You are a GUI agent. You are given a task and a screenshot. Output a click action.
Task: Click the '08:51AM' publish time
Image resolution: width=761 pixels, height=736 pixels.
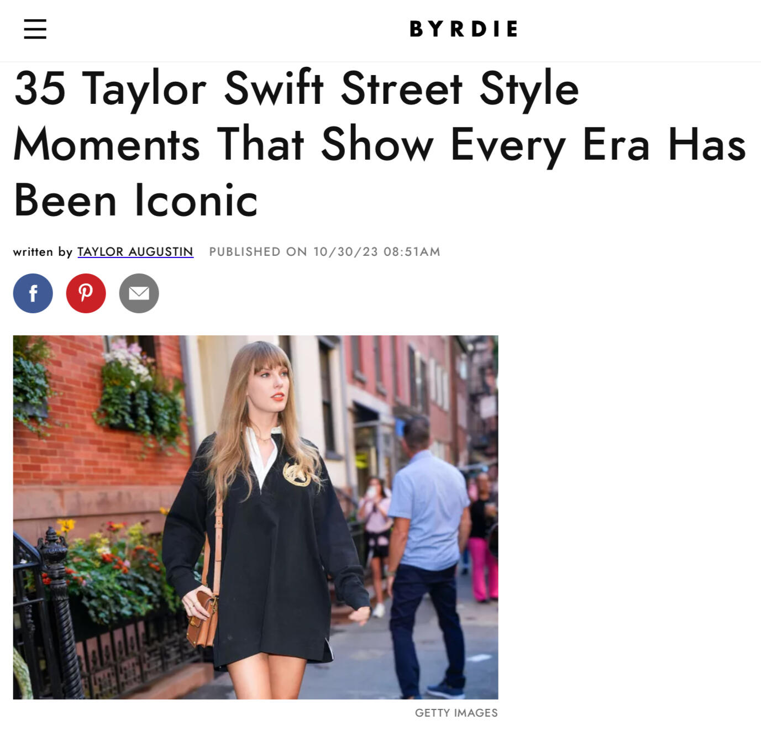click(412, 251)
